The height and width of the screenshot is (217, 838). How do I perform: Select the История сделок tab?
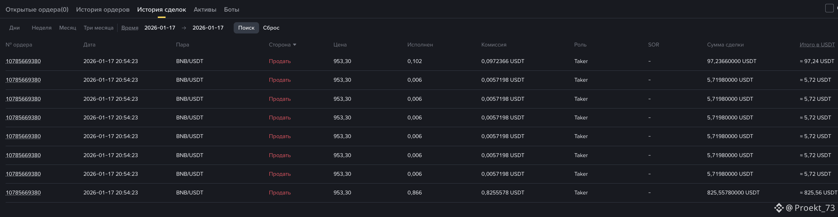(161, 10)
